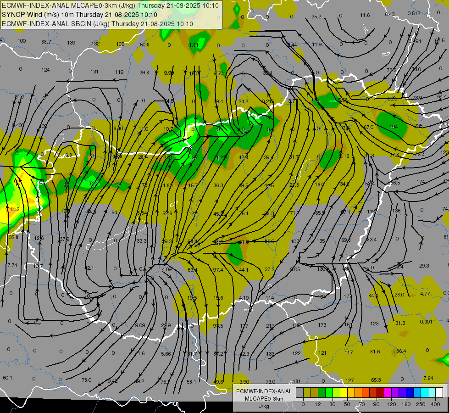449x413 pixels.
Task: Click the pure yellow legend swatch
Action: 344,393
